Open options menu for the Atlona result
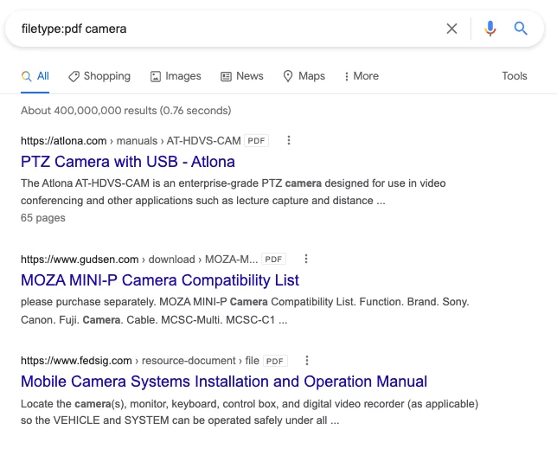The width and height of the screenshot is (557, 462). pos(289,140)
